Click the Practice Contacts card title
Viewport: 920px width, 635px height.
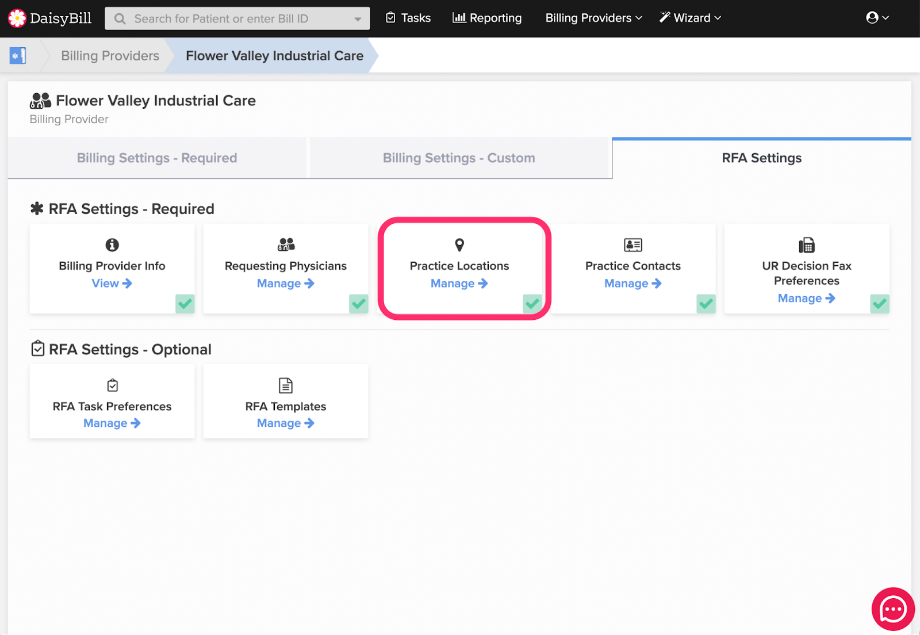pos(633,266)
